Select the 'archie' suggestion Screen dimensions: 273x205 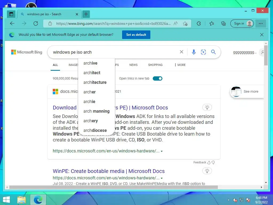[97, 101]
